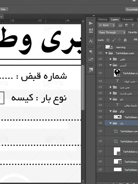Collapse panels double-arrow icon
Image resolution: width=138 pixels, height=184 pixels.
pos(93,16)
